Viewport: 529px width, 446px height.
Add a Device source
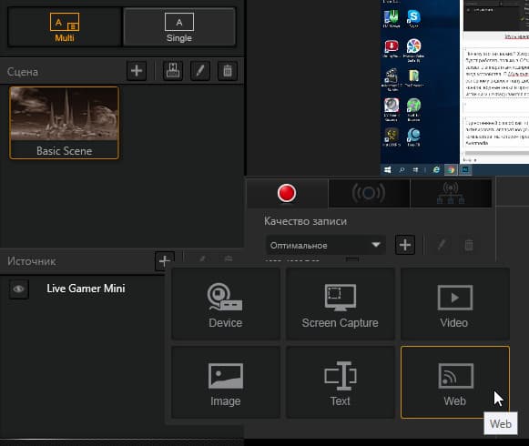point(226,304)
